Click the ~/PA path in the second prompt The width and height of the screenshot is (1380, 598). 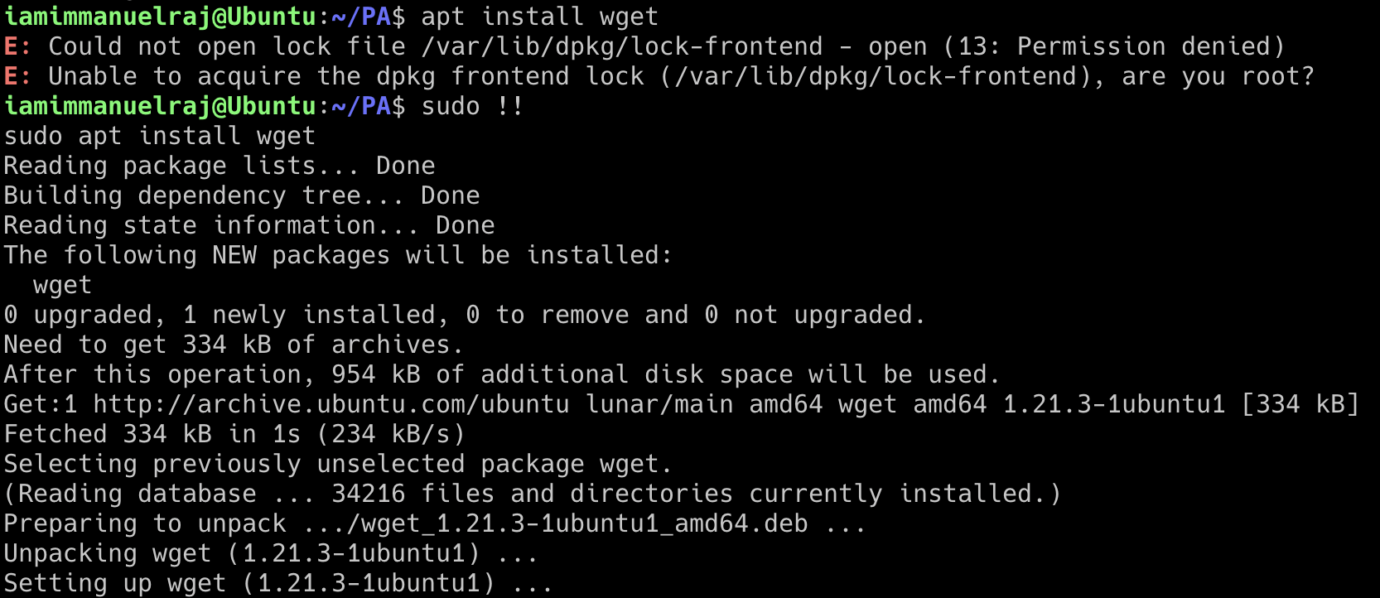pyautogui.click(x=360, y=106)
